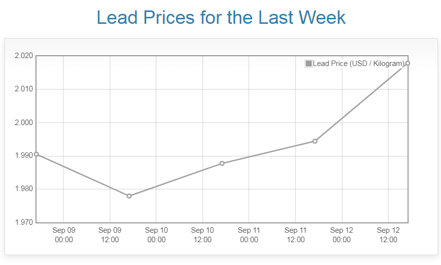Click the lowest data point on the line
Image resolution: width=441 pixels, height=265 pixels.
coord(129,196)
